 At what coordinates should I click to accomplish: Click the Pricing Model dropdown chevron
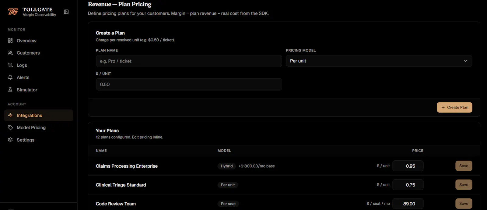tap(465, 61)
